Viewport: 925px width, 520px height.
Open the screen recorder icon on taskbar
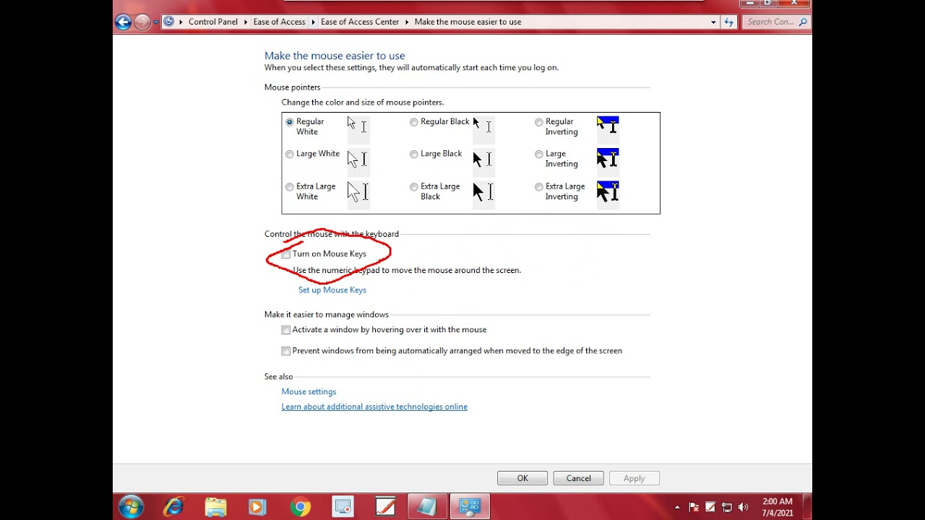coord(343,507)
